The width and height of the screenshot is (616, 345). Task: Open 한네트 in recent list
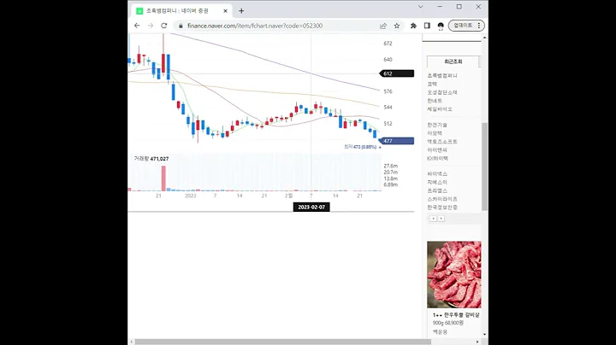pos(435,101)
